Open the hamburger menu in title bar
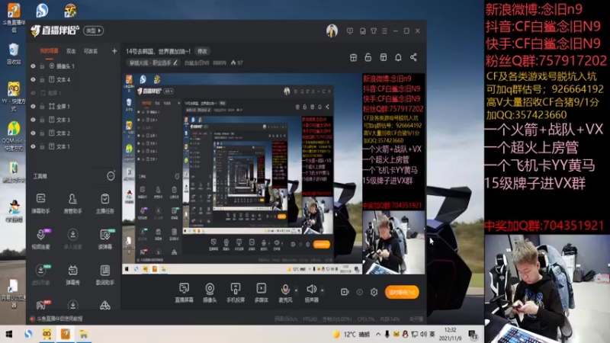Viewport: 610px width, 343px height. pyautogui.click(x=384, y=30)
